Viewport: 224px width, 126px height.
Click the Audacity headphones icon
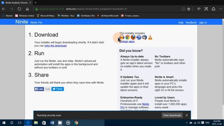(x=122, y=37)
